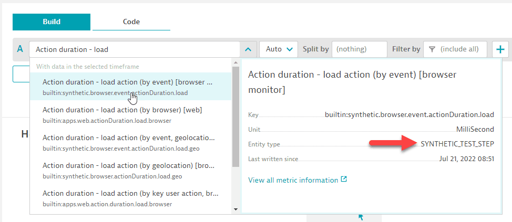Open the Auto aggregation dropdown
The image size is (512, 222).
point(279,49)
